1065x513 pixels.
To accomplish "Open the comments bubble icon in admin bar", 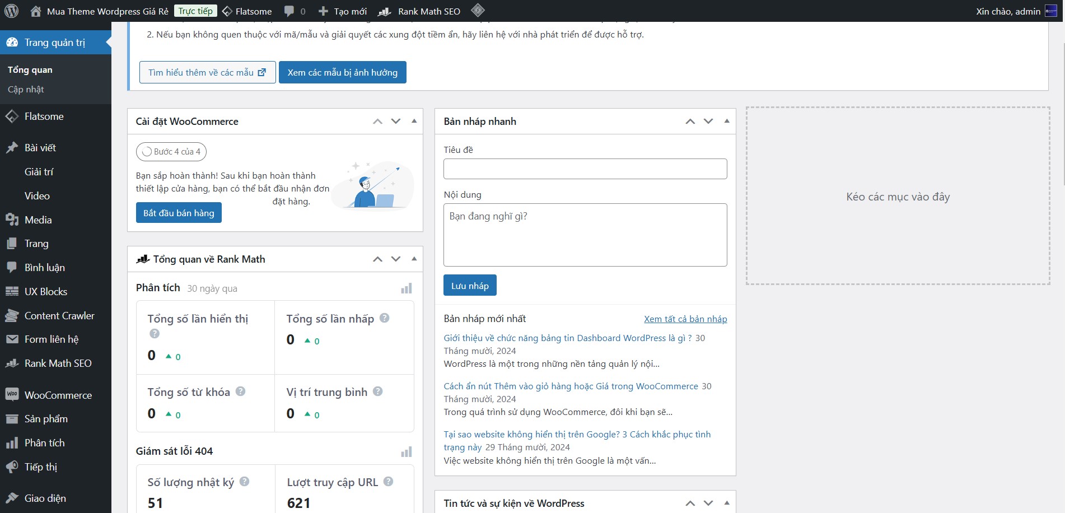I will click(x=289, y=11).
